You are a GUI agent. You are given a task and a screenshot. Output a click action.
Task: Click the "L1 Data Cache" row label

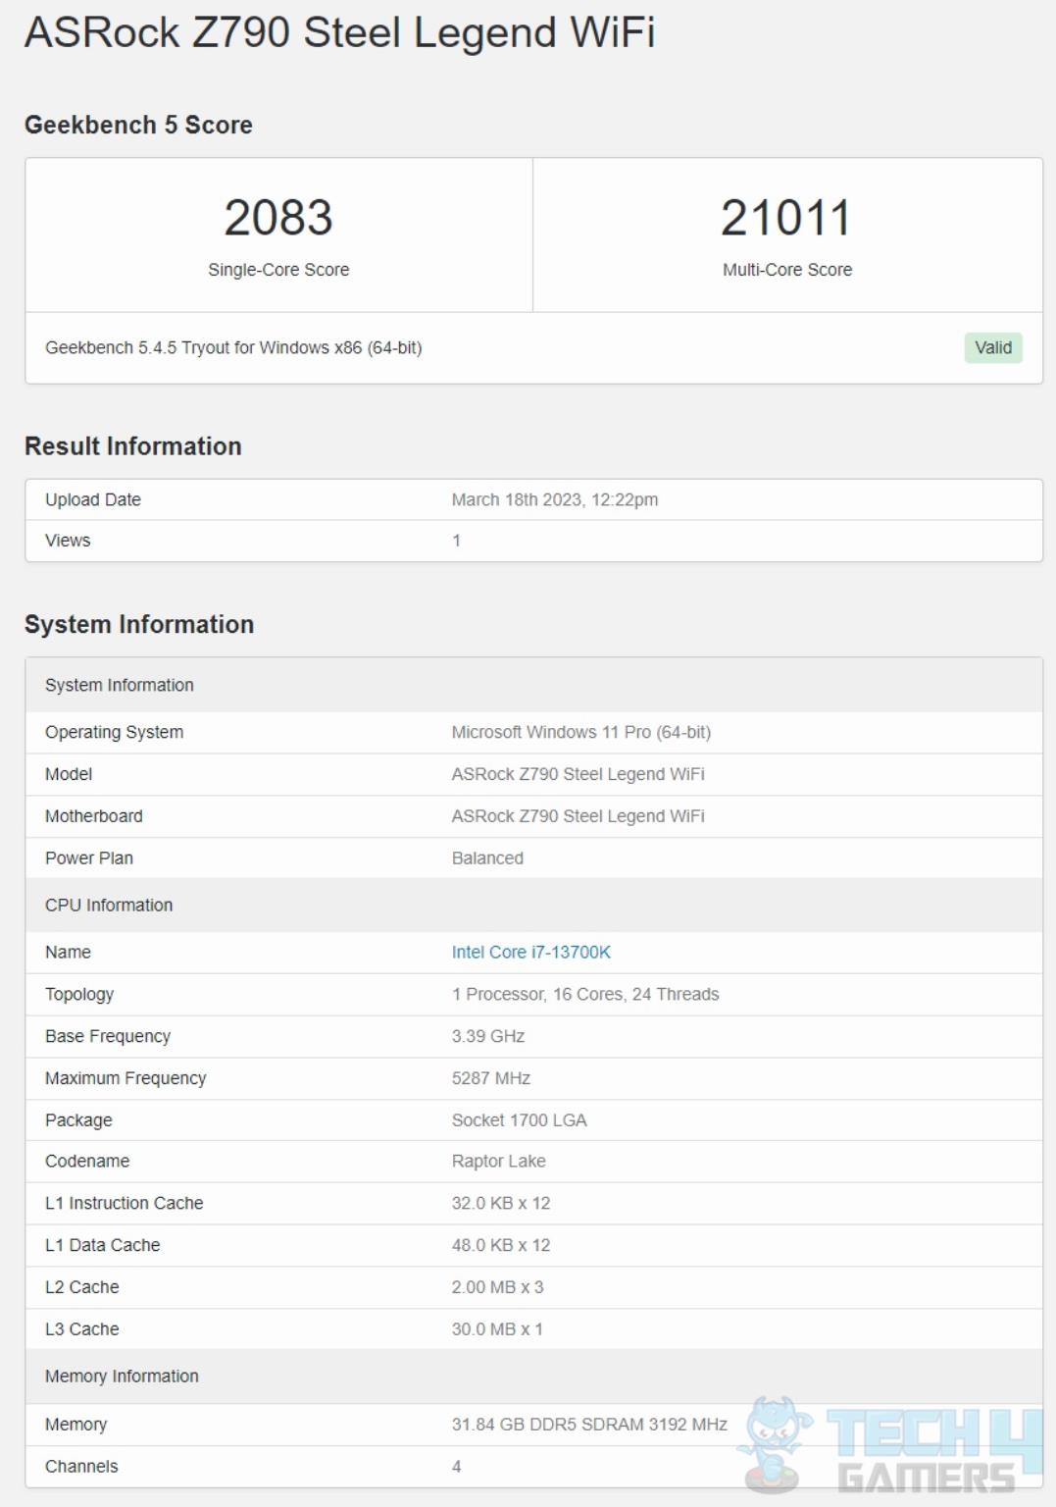tap(103, 1245)
